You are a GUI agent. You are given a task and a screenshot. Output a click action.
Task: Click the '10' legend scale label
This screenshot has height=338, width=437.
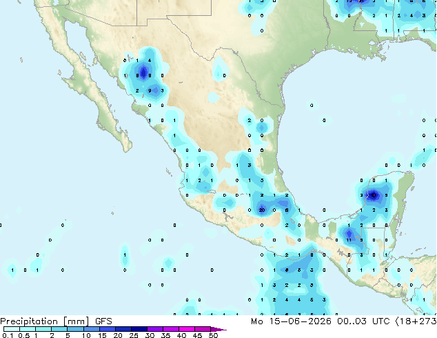click(86, 335)
